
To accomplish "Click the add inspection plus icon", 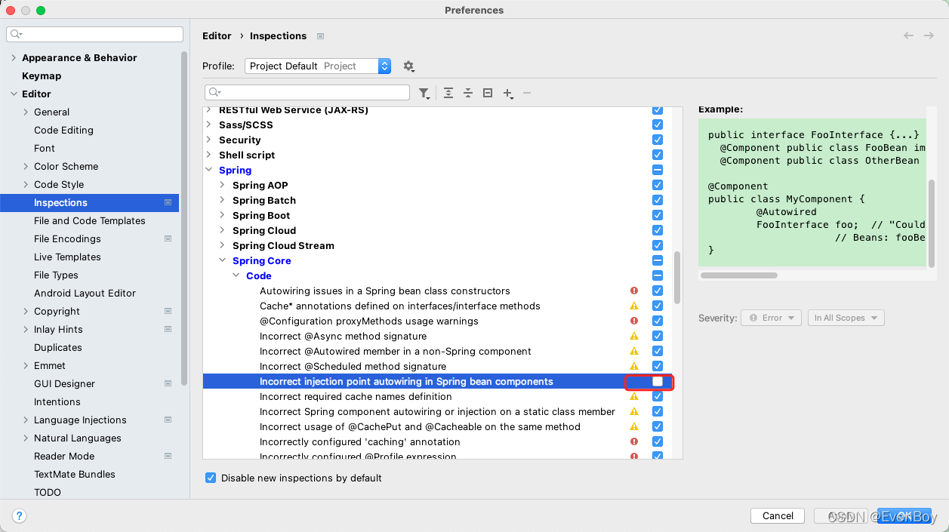I will tap(508, 93).
